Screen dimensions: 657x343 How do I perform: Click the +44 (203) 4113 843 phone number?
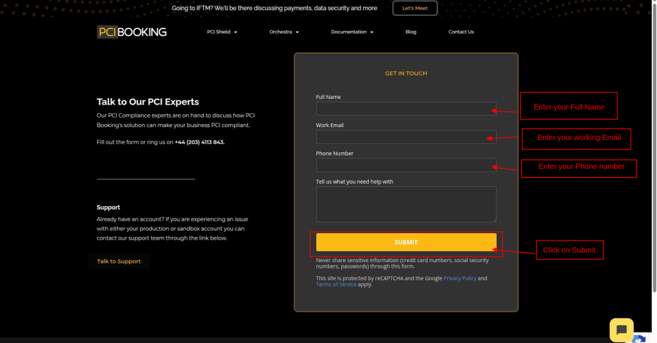point(200,142)
